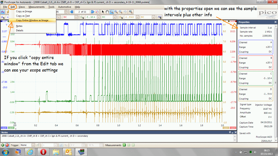Click the volume speaker tray icon
278x156 pixels.
pyautogui.click(x=255, y=152)
